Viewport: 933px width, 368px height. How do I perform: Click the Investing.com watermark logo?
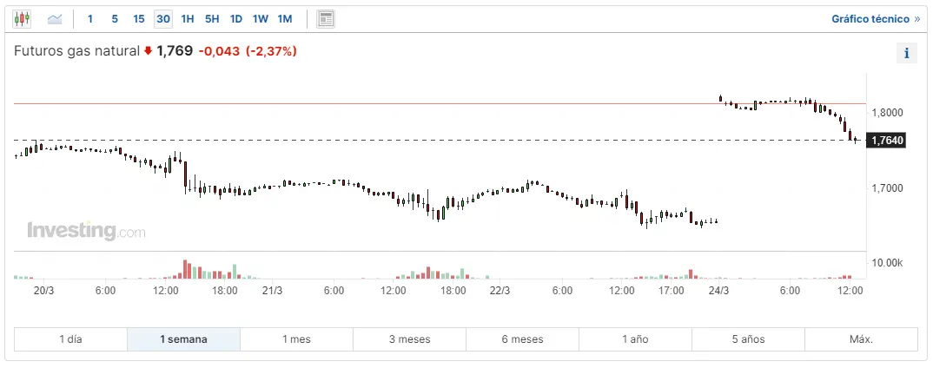[86, 231]
